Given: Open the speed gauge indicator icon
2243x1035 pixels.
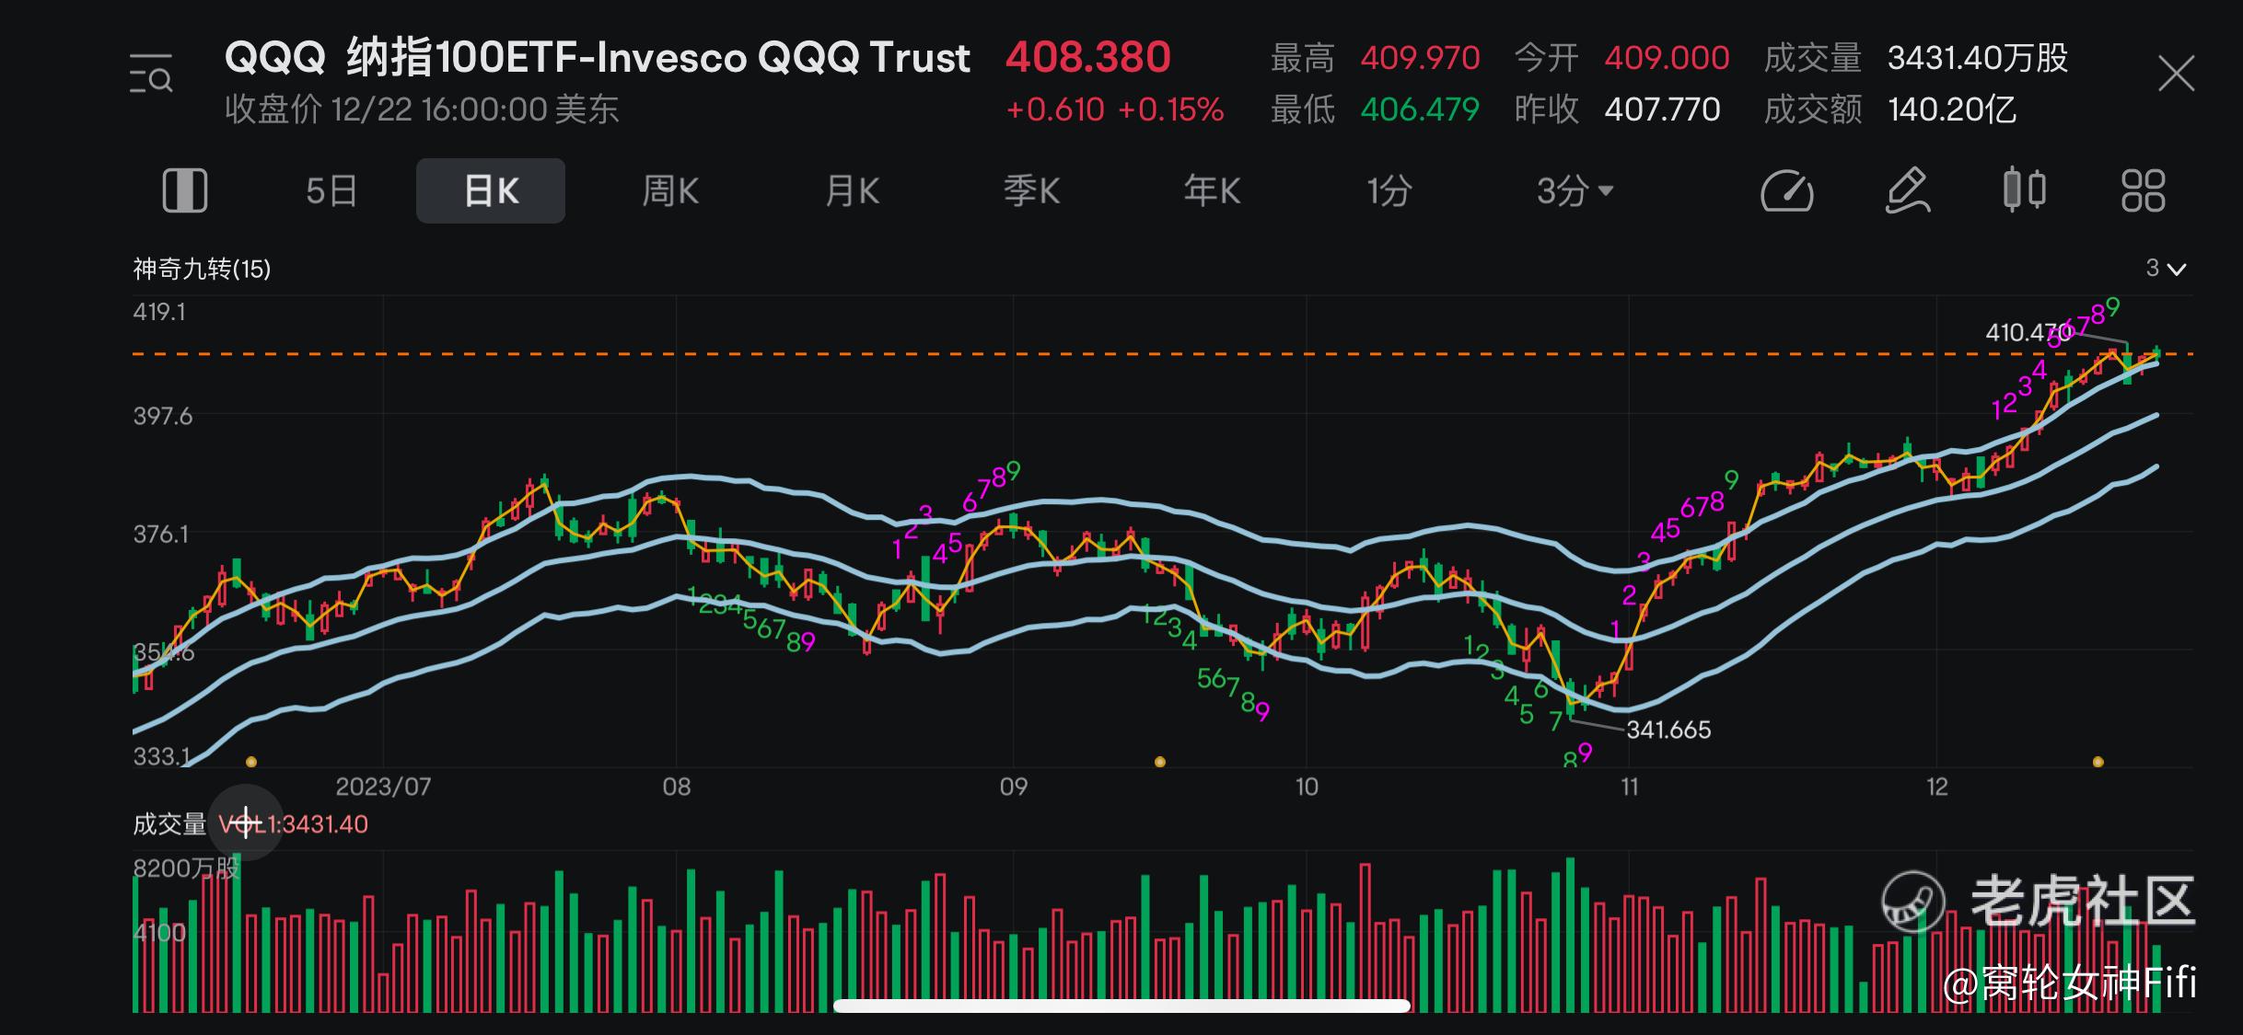Looking at the screenshot, I should point(1786,191).
